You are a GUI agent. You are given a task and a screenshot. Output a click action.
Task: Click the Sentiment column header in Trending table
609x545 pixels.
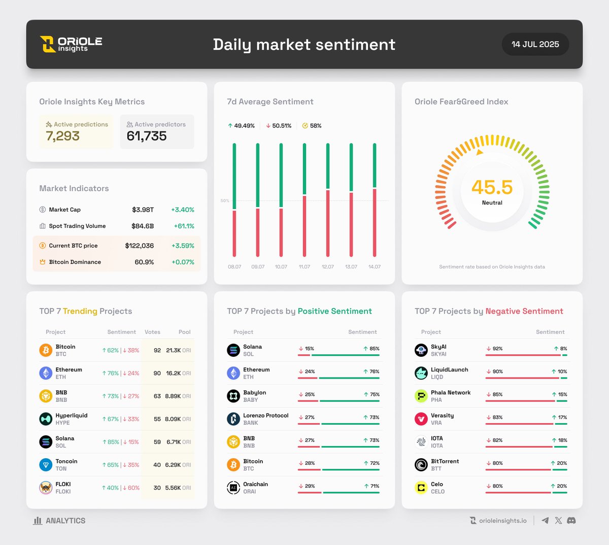[x=122, y=332]
